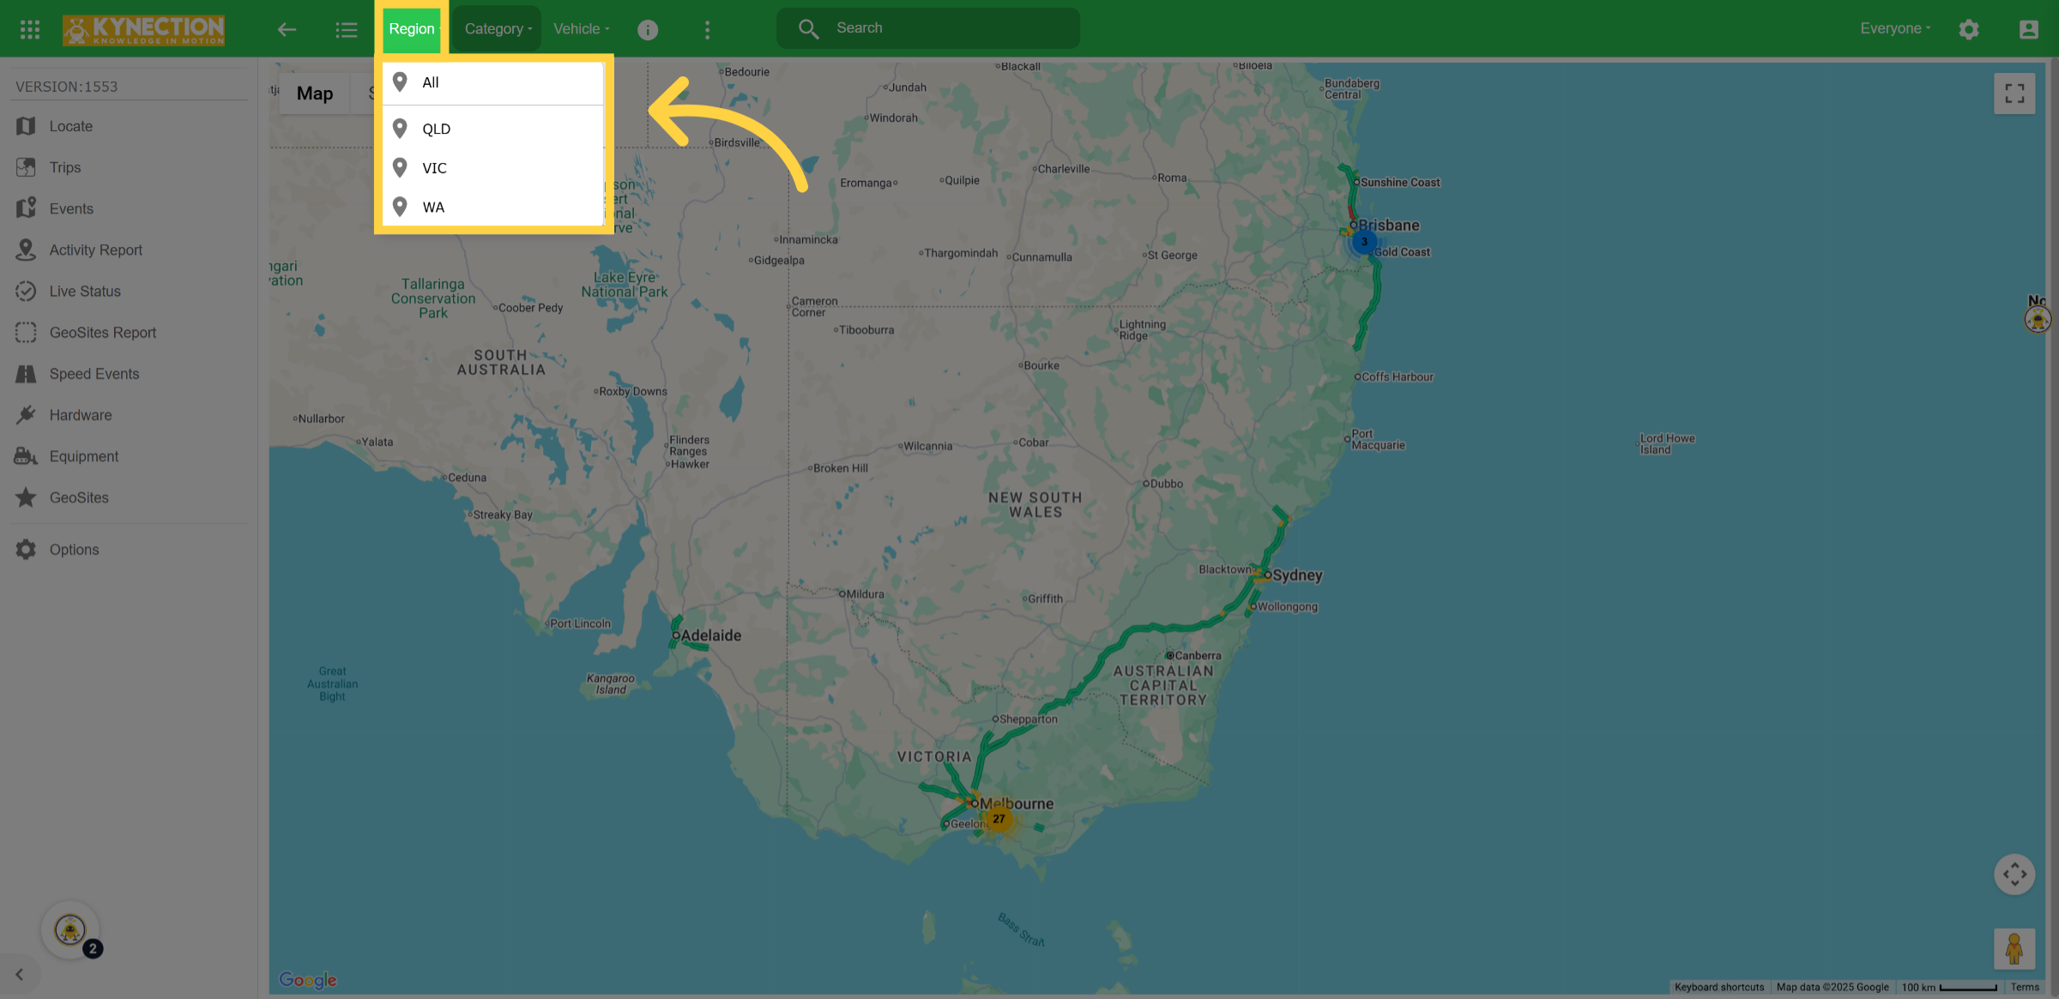
Task: Click the info circle icon
Action: tap(648, 29)
